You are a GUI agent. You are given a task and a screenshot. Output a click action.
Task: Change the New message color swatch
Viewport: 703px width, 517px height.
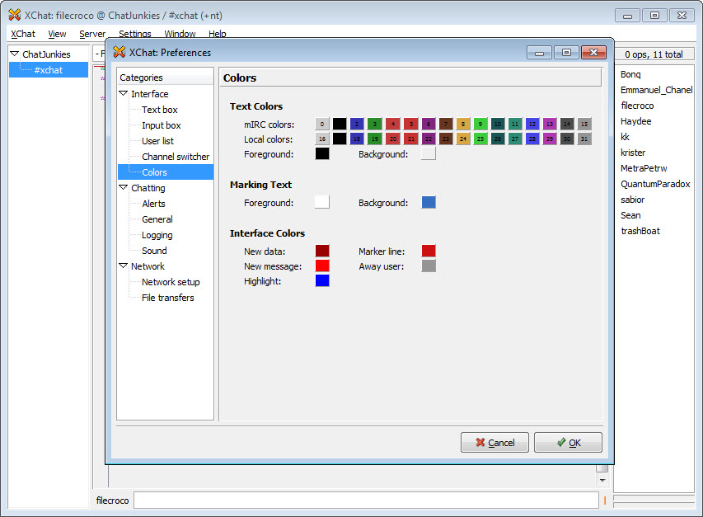pyautogui.click(x=322, y=266)
